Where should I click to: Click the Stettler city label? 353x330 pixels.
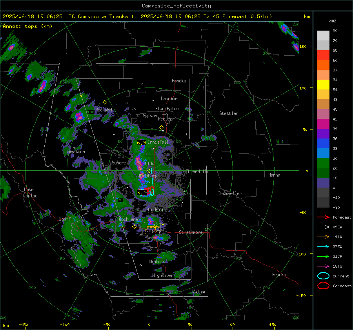pyautogui.click(x=229, y=113)
